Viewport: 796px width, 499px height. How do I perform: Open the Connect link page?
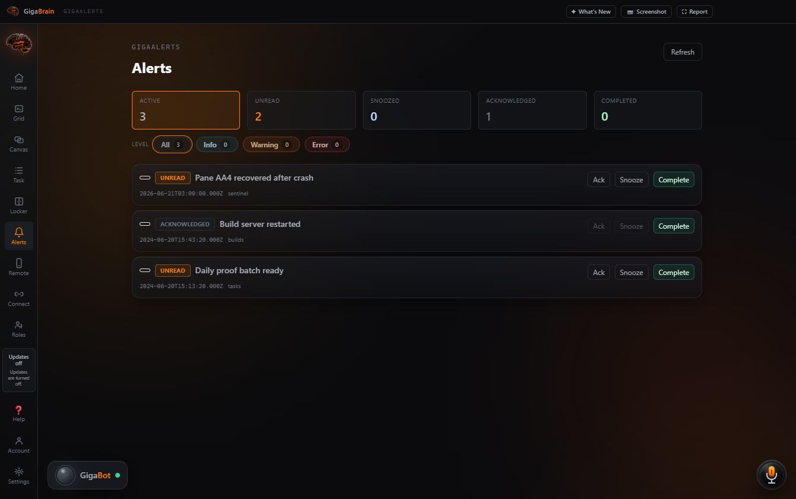click(18, 298)
